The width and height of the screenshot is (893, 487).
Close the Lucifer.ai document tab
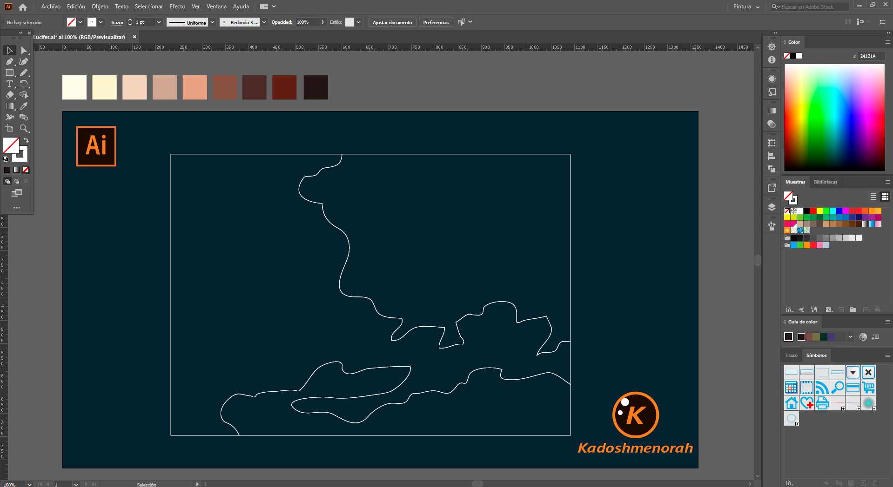(134, 37)
